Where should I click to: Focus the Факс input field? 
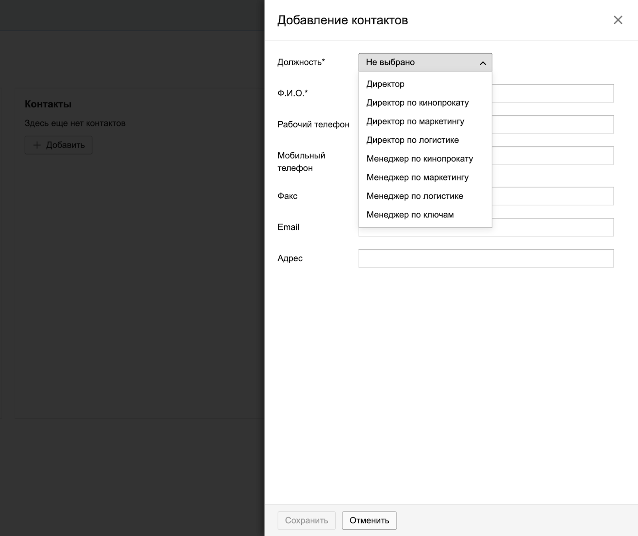click(552, 196)
